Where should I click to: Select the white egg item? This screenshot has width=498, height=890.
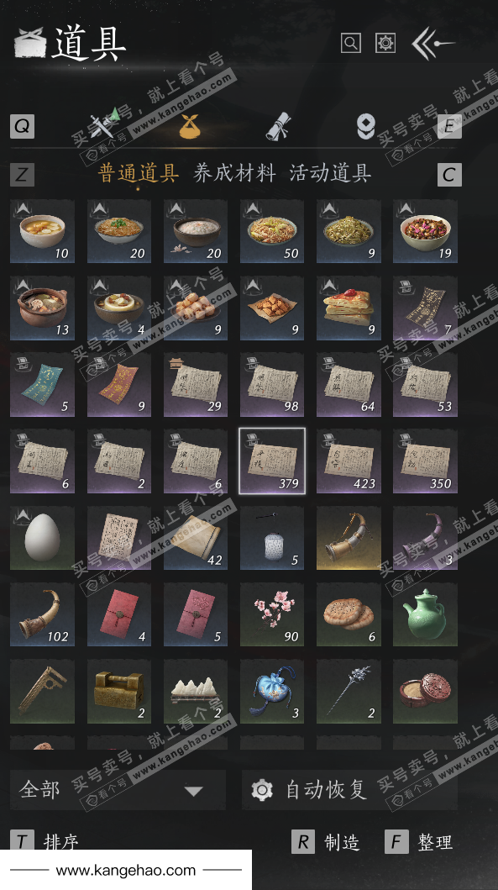(x=43, y=538)
